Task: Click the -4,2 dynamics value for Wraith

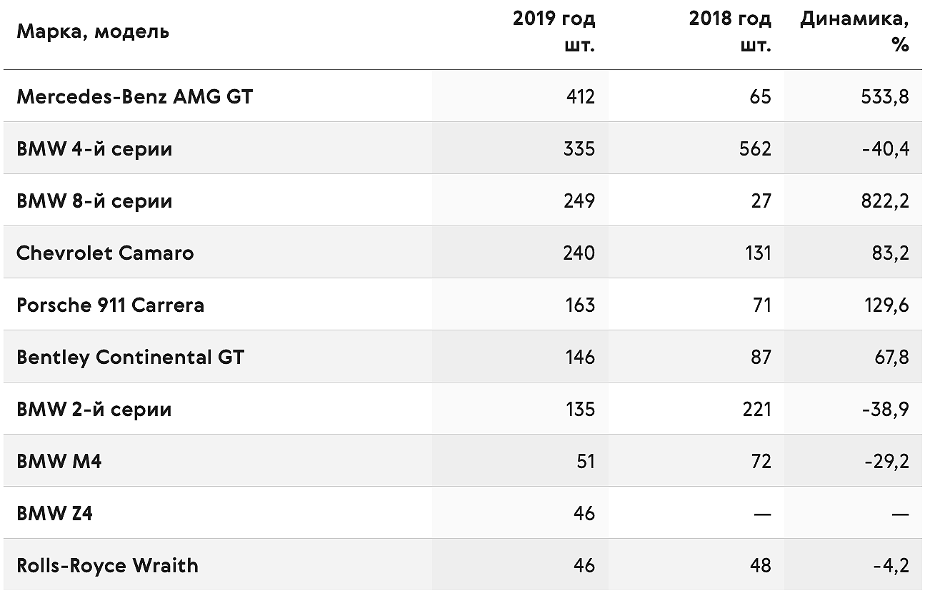Action: point(891,565)
